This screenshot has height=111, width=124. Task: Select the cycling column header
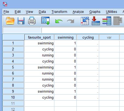click(x=88, y=37)
